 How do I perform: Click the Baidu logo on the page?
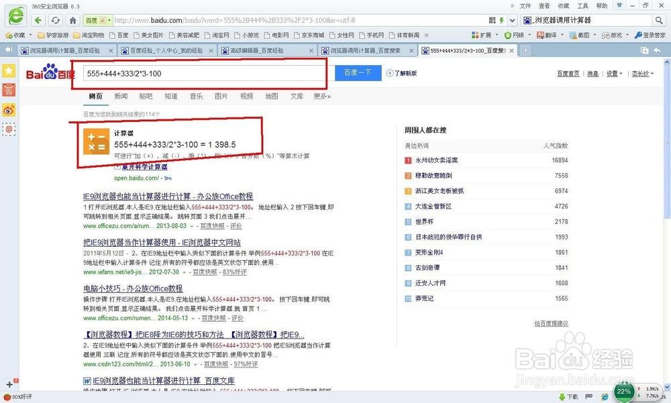coord(50,72)
